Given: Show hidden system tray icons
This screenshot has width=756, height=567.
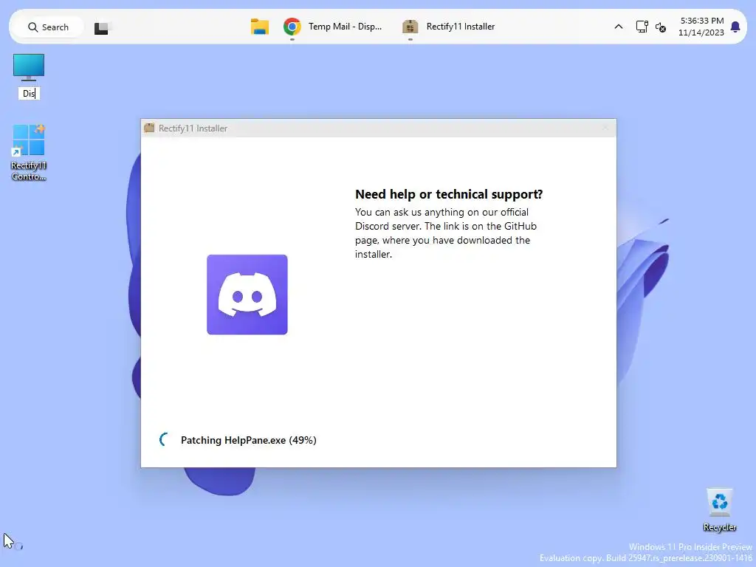Looking at the screenshot, I should 619,27.
